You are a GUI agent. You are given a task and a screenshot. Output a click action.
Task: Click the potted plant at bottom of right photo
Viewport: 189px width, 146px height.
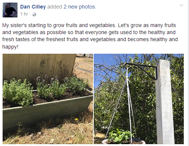click(122, 137)
